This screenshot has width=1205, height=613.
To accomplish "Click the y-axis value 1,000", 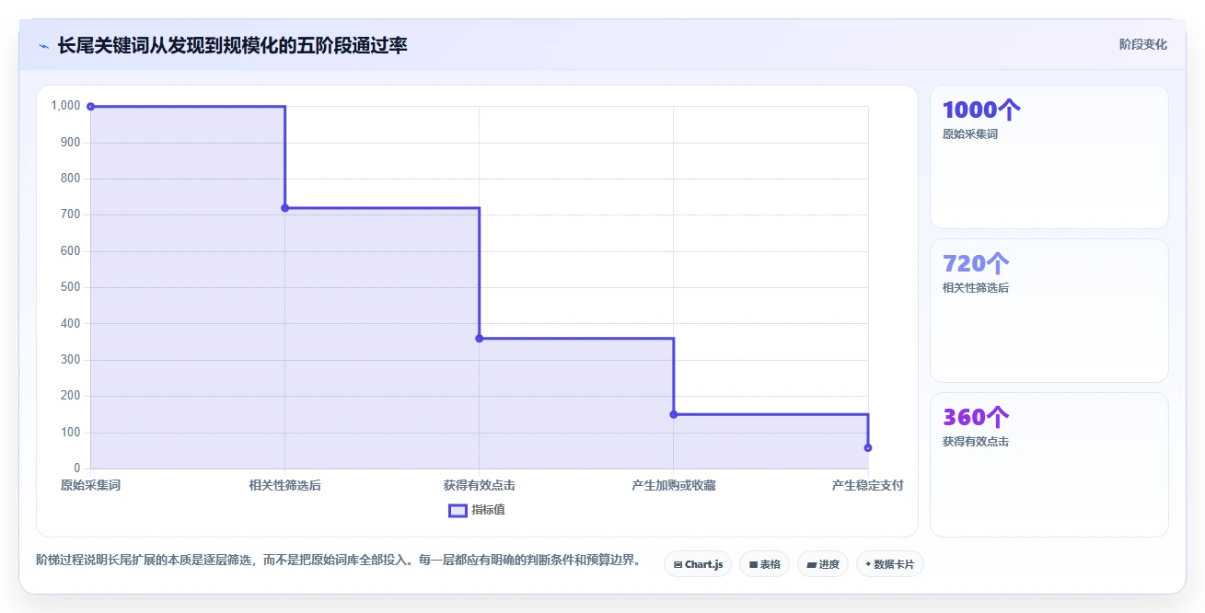I will coord(66,106).
